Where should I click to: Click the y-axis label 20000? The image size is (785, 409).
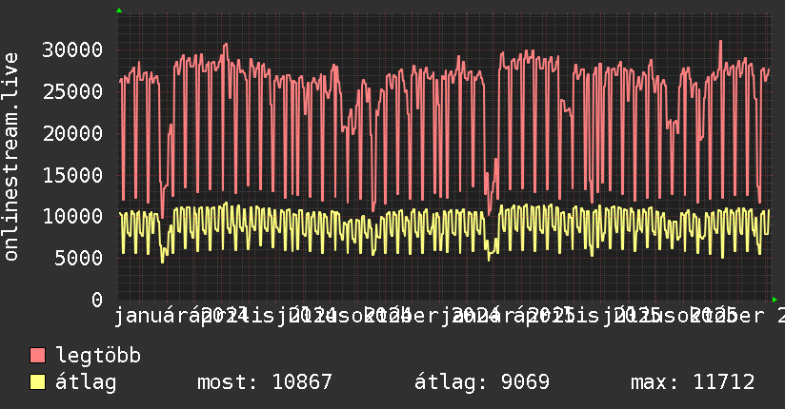tap(72, 133)
